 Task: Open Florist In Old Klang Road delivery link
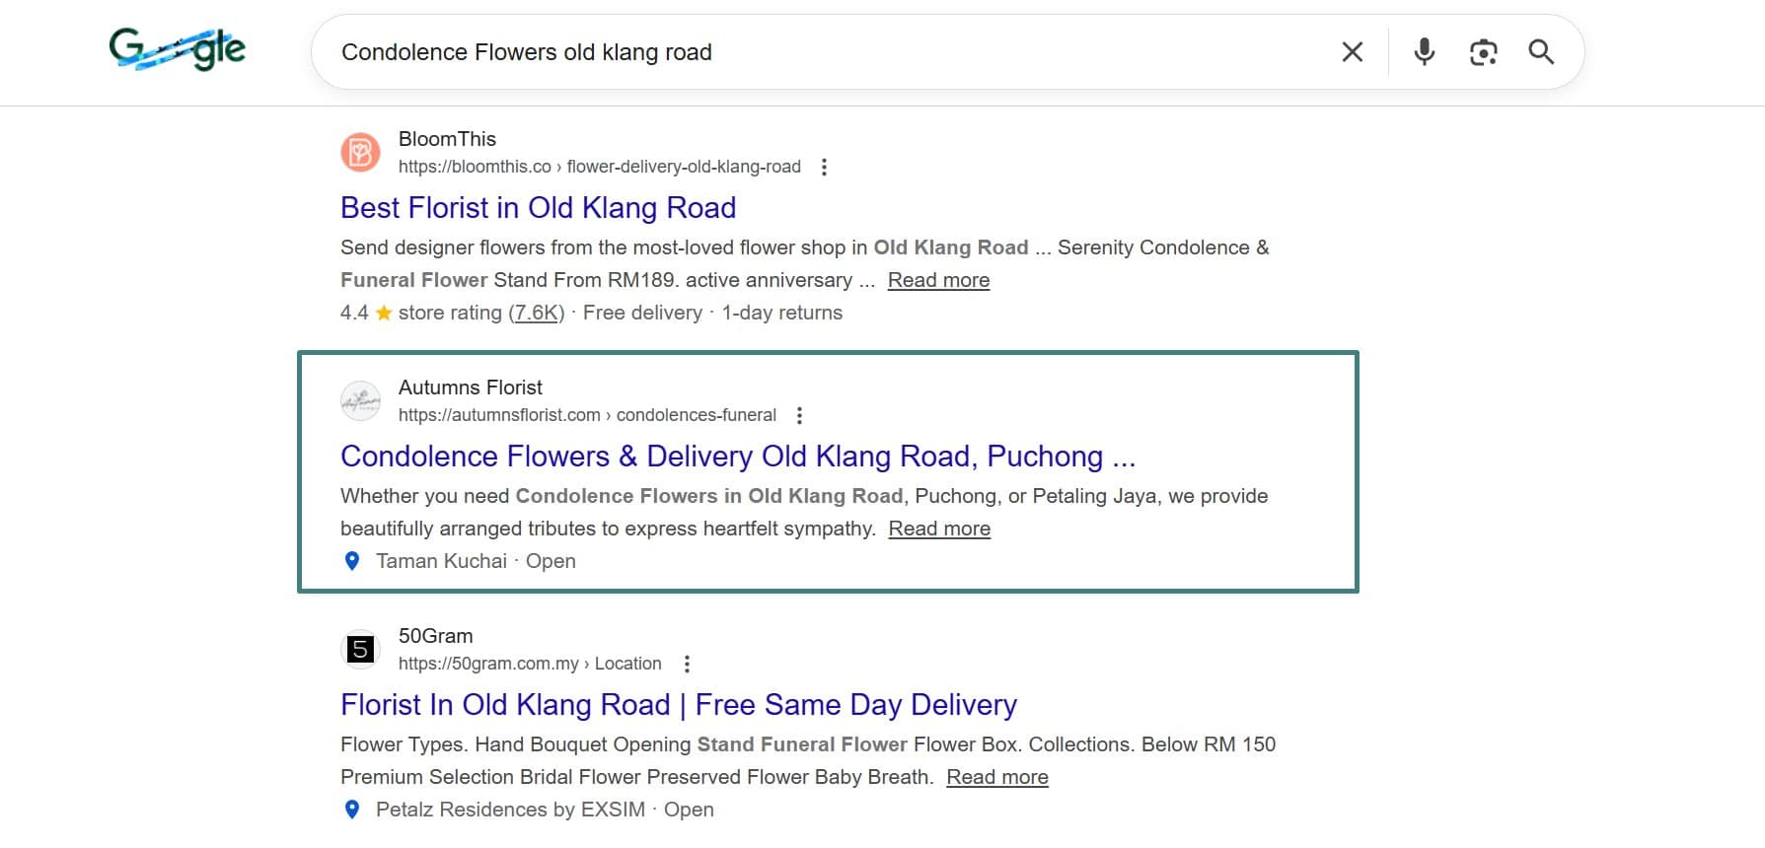click(678, 705)
